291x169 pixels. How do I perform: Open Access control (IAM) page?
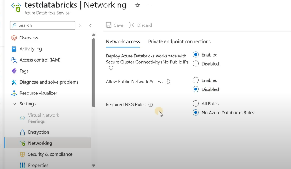pyautogui.click(x=40, y=60)
